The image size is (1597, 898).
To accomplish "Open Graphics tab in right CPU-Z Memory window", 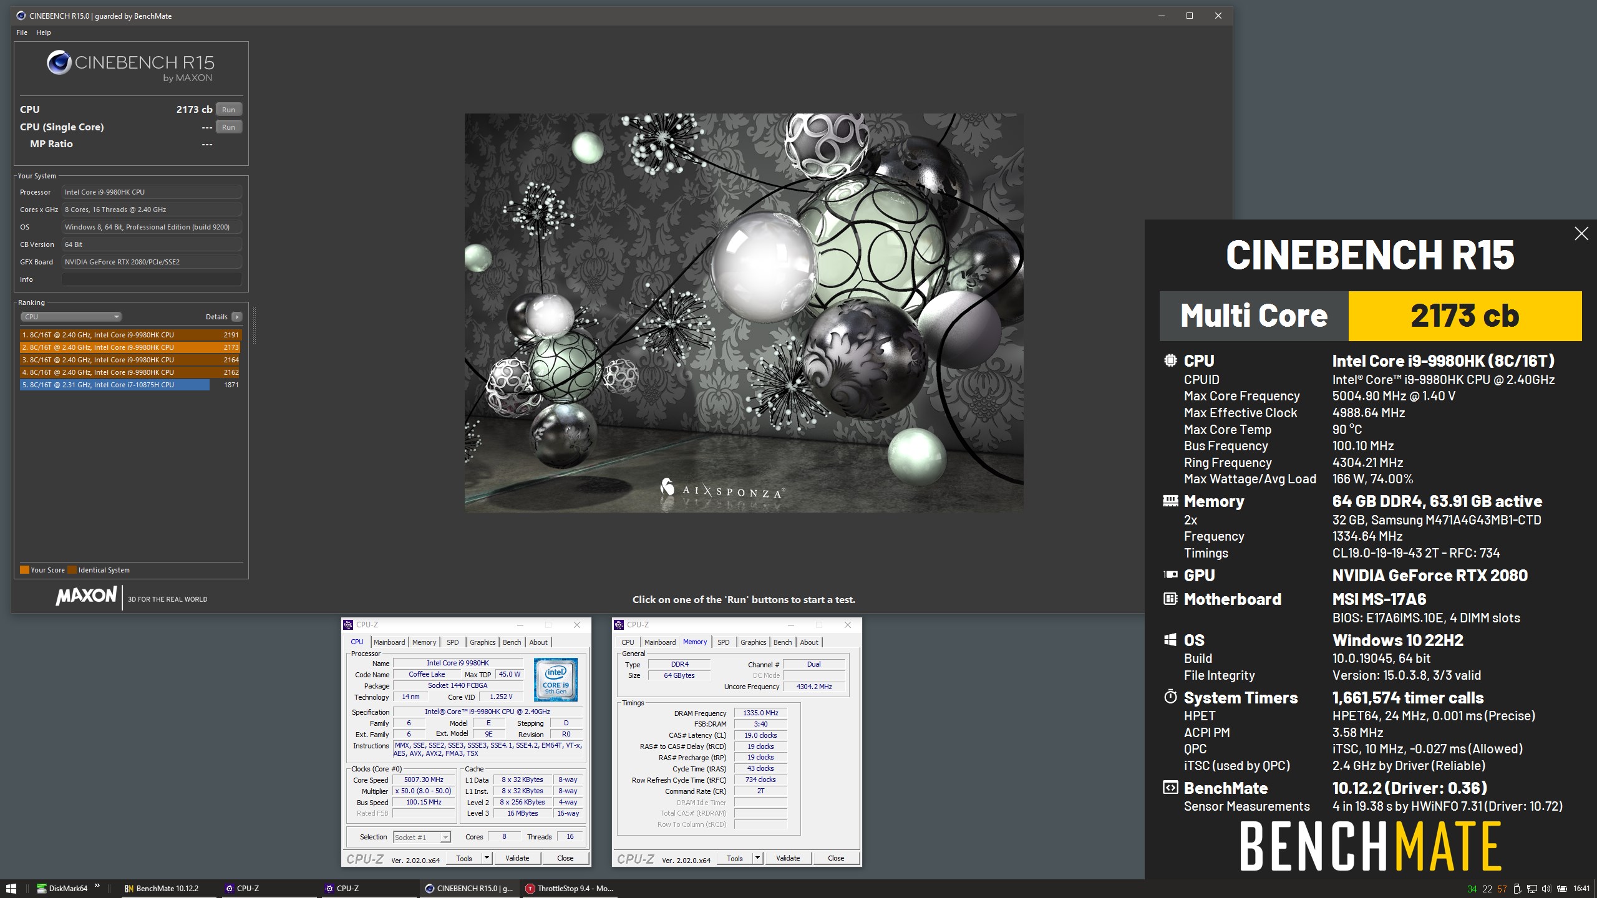I will pyautogui.click(x=753, y=642).
